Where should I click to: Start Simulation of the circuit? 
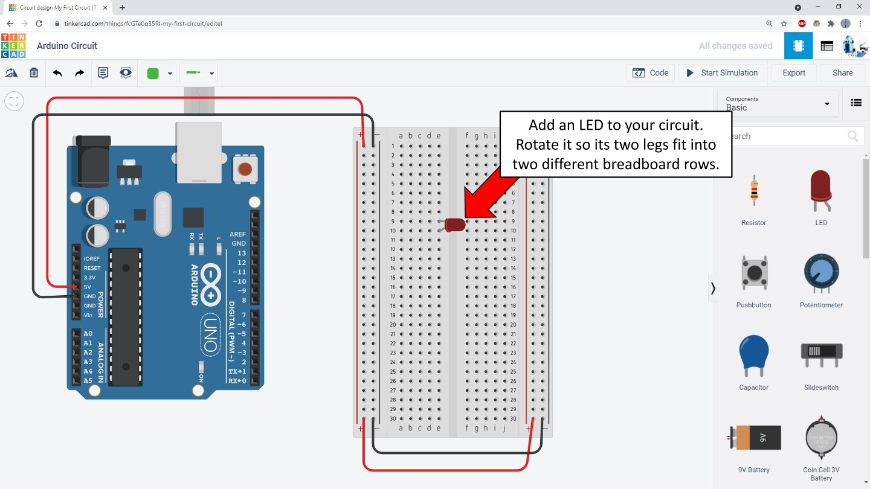click(x=721, y=72)
